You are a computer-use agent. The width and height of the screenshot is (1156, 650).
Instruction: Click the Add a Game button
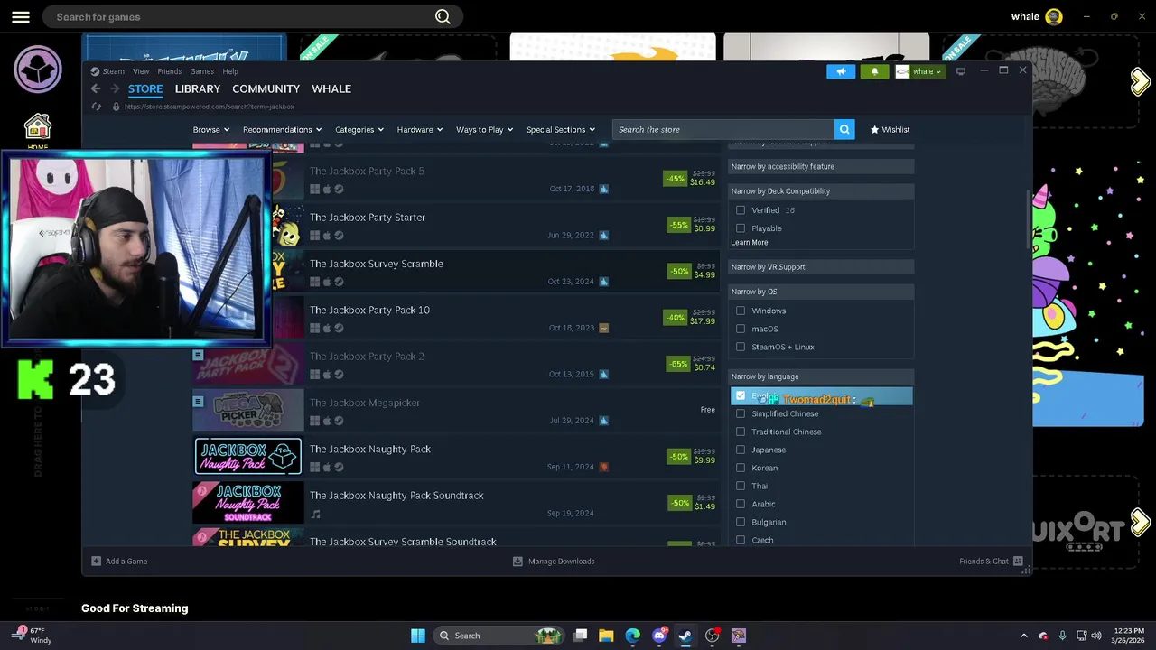[x=119, y=562]
